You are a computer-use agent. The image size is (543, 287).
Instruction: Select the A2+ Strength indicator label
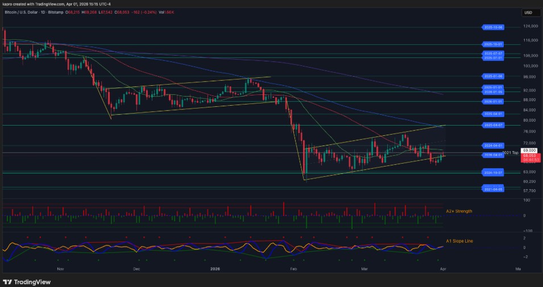(459, 211)
